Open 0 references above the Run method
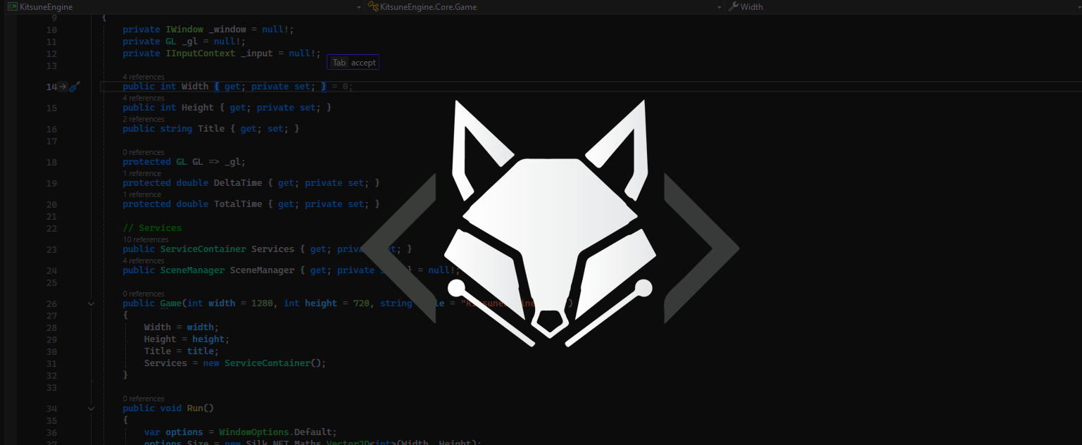1082x445 pixels. tap(144, 399)
